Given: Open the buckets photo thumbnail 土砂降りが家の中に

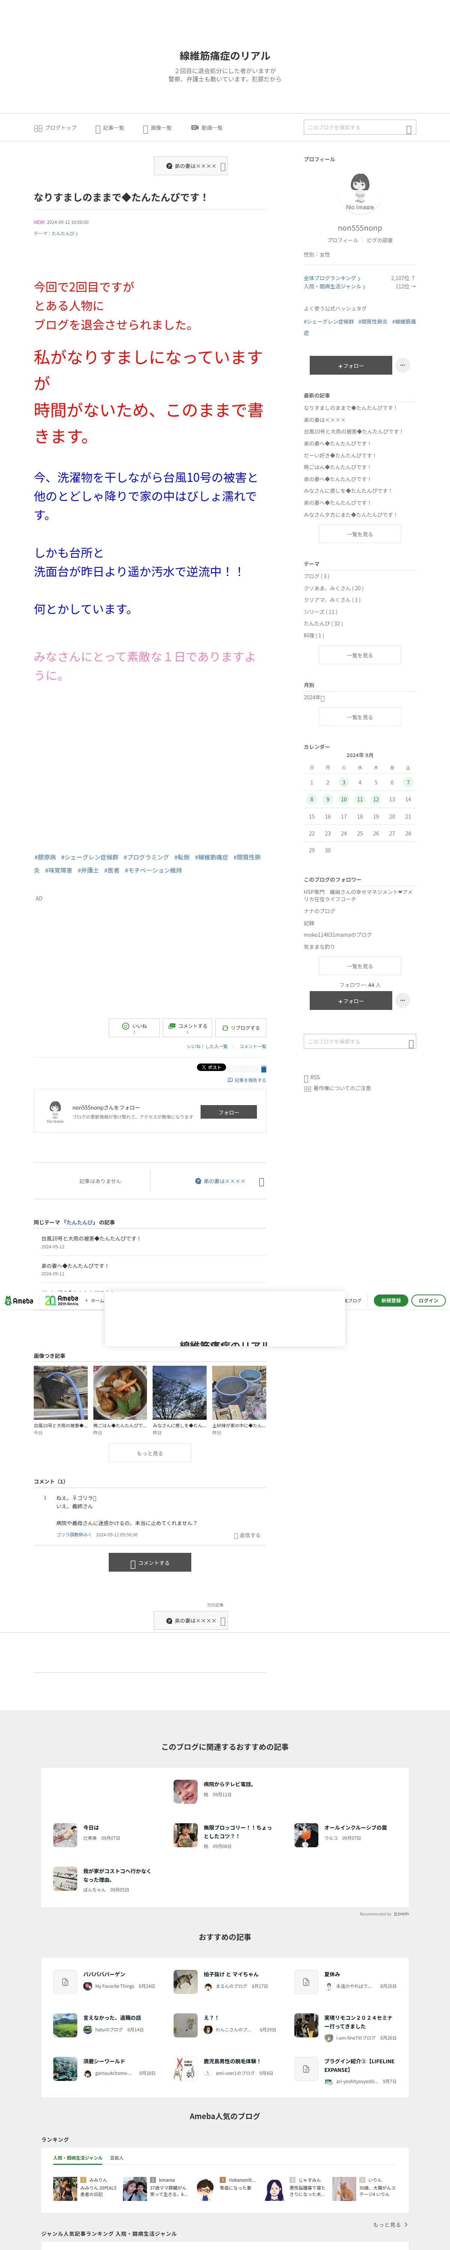Looking at the screenshot, I should pos(239,1392).
